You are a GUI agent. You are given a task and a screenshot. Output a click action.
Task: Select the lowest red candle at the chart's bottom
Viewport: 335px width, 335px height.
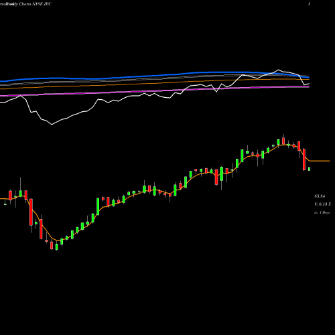[x=52, y=245]
